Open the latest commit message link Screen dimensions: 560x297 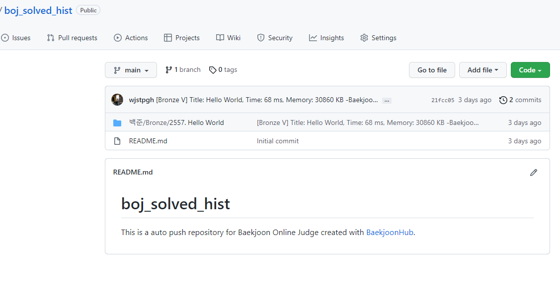(x=267, y=100)
